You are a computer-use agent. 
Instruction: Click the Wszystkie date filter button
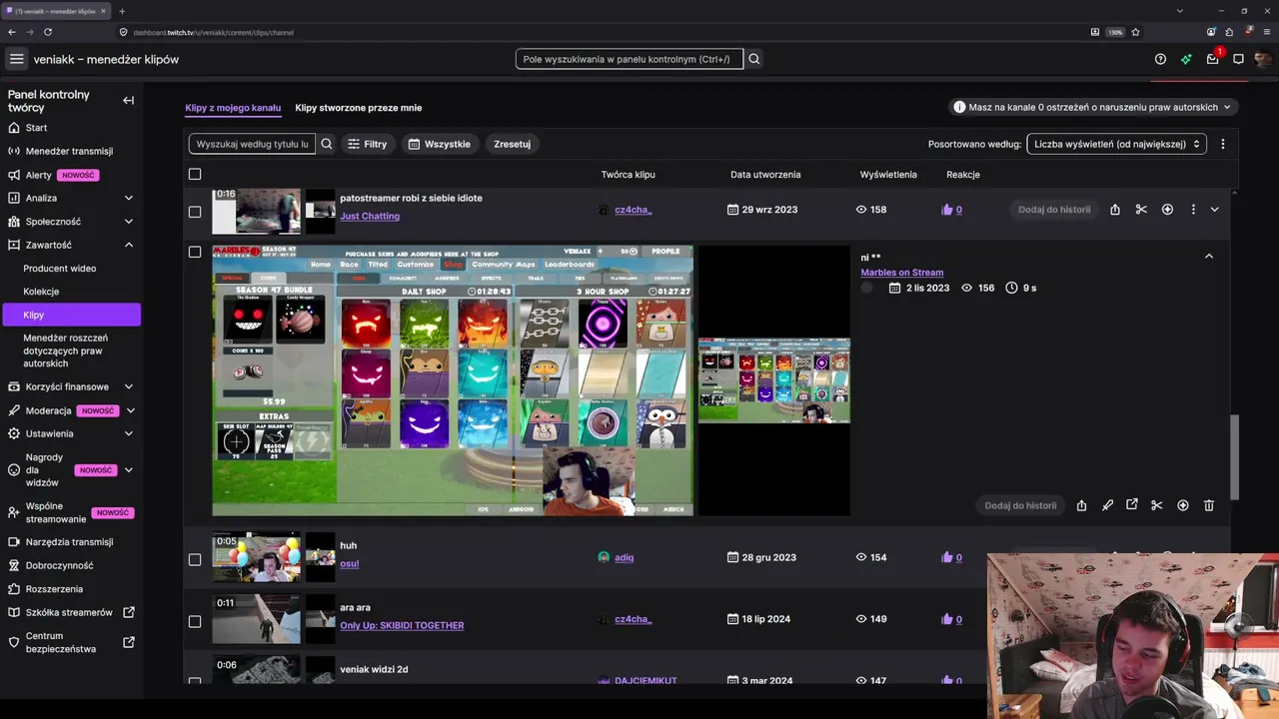point(440,144)
